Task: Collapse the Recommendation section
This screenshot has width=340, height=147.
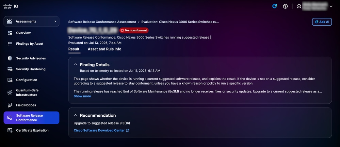Action: pos(76,115)
